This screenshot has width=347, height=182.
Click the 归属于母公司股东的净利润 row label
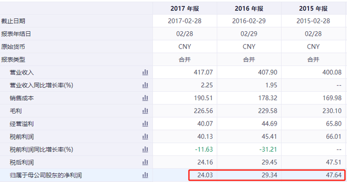(x=46, y=176)
